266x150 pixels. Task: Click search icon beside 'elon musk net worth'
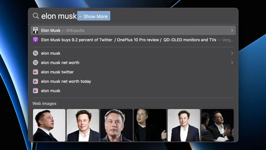coord(35,63)
